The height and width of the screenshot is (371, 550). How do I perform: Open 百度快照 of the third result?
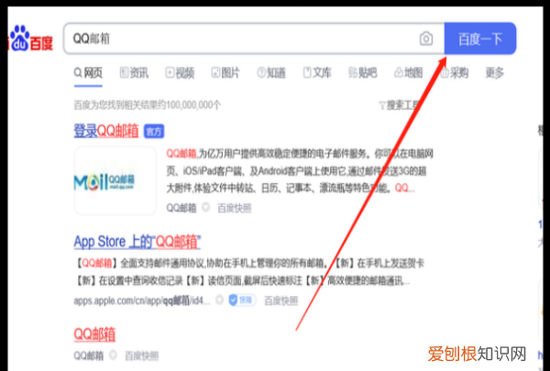pos(142,356)
